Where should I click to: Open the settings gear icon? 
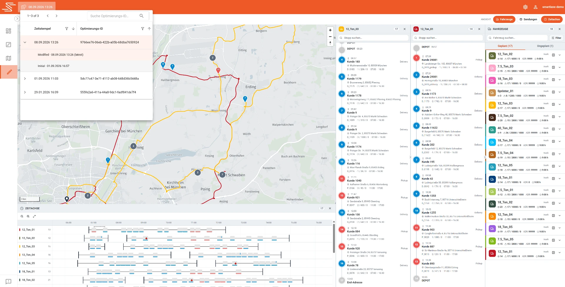coord(525,7)
